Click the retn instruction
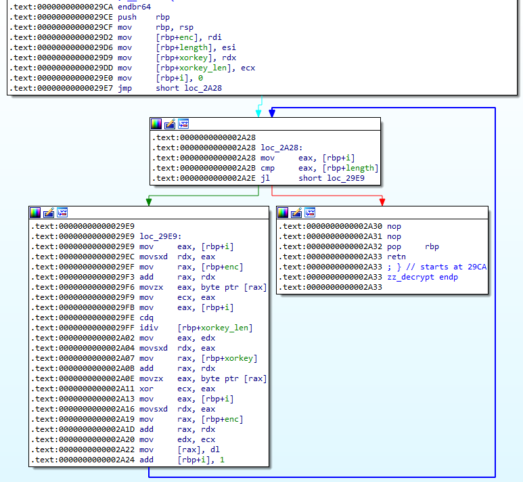Image resolution: width=523 pixels, height=482 pixels. pyautogui.click(x=397, y=257)
